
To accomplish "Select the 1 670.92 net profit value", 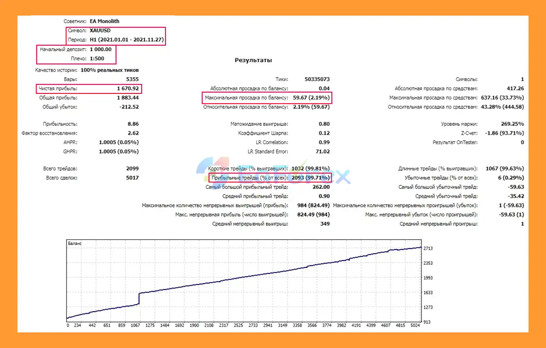I will click(x=128, y=89).
